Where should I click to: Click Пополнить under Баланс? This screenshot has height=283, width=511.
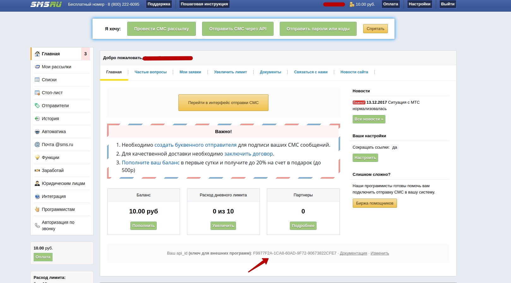point(144,226)
